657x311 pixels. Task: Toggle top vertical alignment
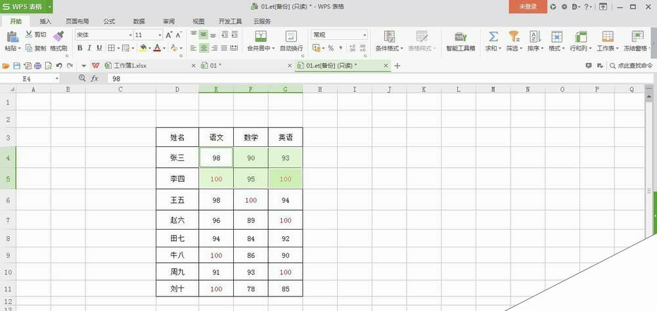pyautogui.click(x=194, y=34)
